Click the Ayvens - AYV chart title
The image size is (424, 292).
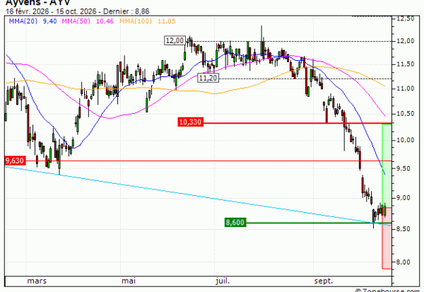pos(38,3)
